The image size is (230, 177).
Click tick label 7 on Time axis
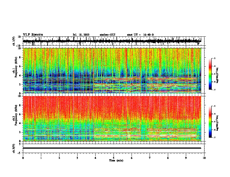150,158
